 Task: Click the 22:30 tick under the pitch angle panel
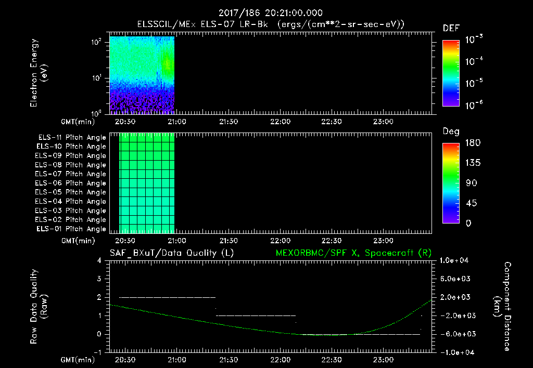[x=332, y=241]
